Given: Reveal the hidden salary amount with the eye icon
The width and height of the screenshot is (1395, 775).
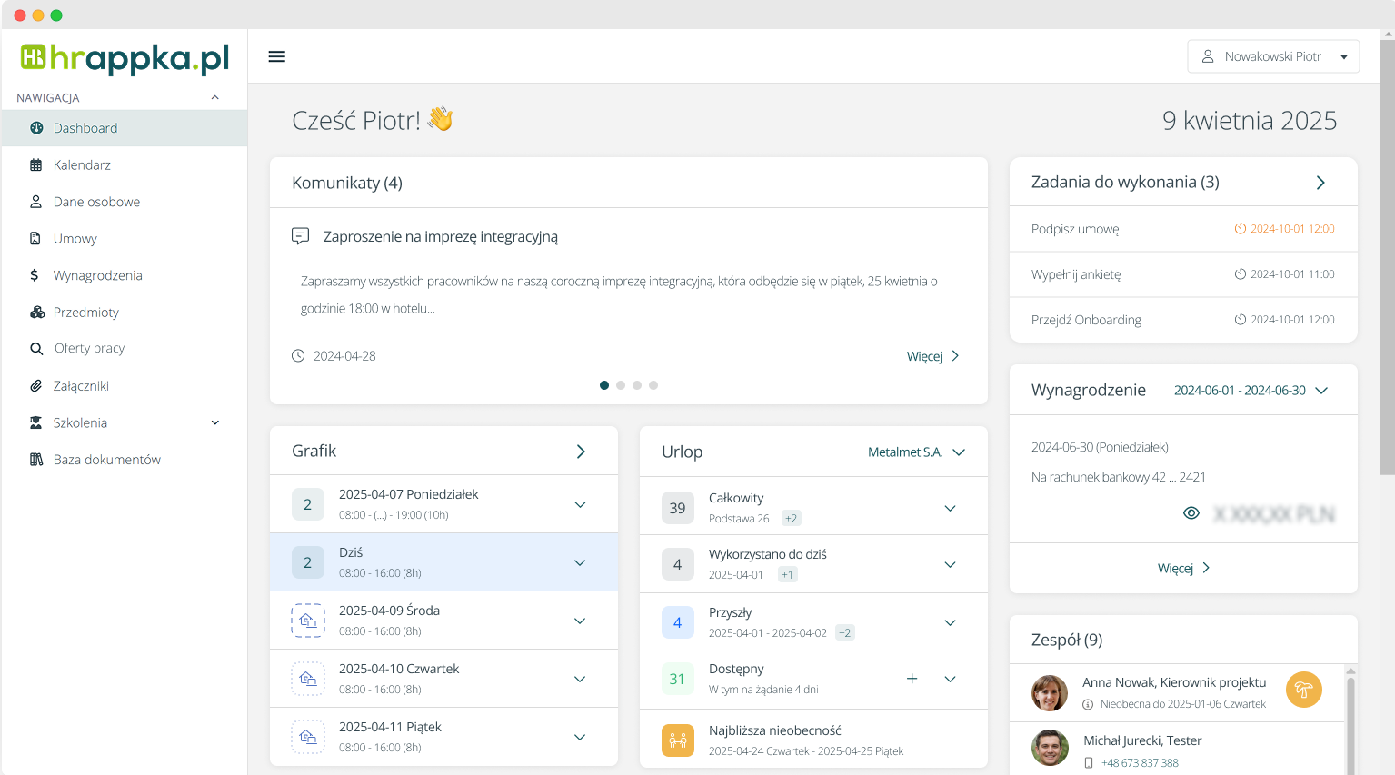Looking at the screenshot, I should [1191, 512].
